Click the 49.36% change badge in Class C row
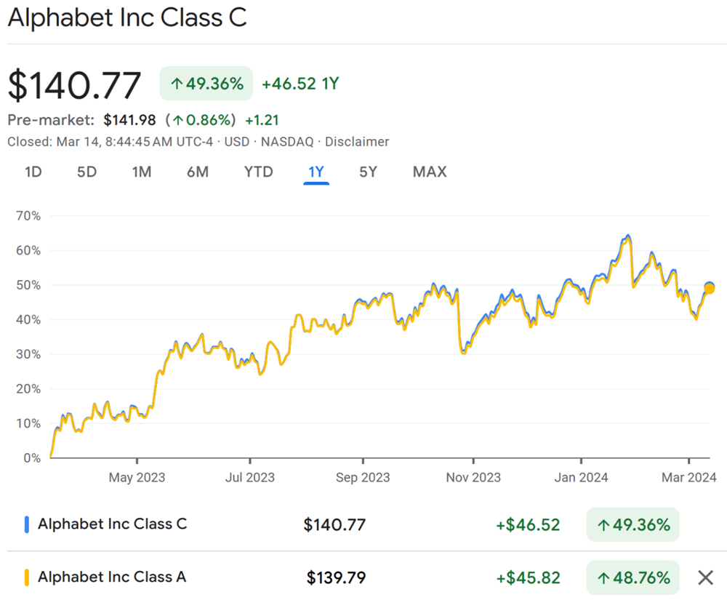This screenshot has height=600, width=727. coord(632,524)
